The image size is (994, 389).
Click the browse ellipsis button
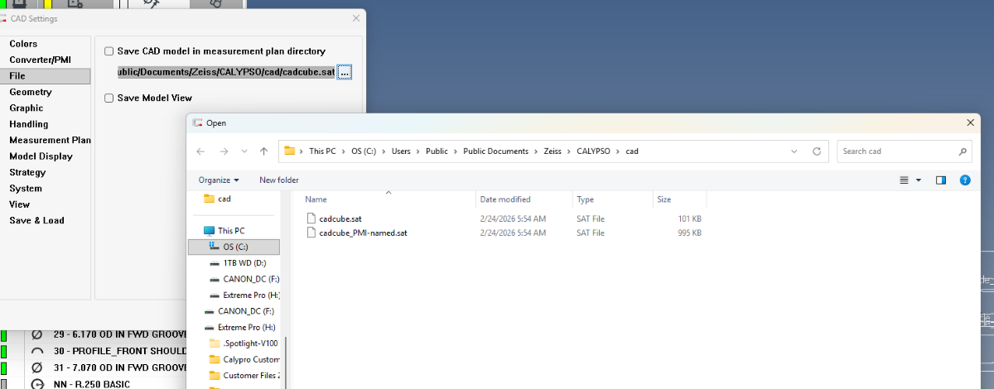click(345, 73)
